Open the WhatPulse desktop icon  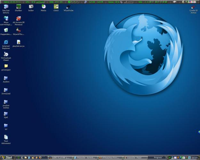(68, 7)
